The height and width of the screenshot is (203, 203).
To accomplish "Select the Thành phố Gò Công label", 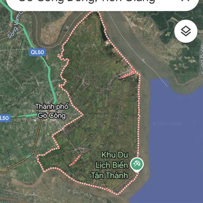I will click(52, 111).
